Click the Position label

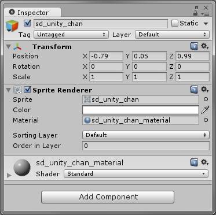point(25,56)
